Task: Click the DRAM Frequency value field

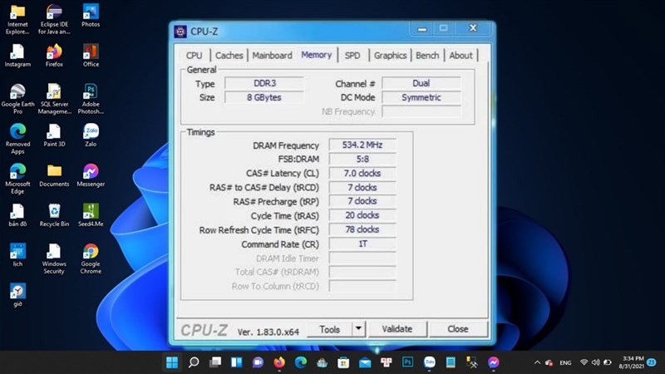Action: pos(361,145)
